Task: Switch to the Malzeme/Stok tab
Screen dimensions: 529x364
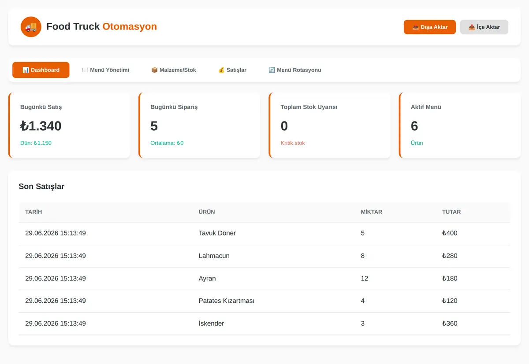Action: [174, 70]
